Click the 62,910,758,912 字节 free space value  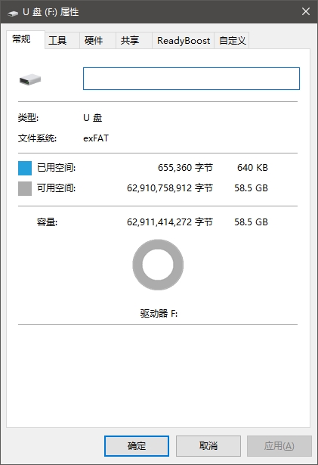click(x=170, y=188)
